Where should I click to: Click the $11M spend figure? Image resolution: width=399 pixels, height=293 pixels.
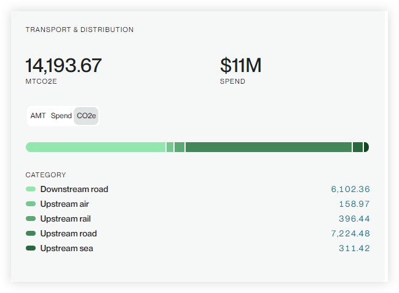240,66
